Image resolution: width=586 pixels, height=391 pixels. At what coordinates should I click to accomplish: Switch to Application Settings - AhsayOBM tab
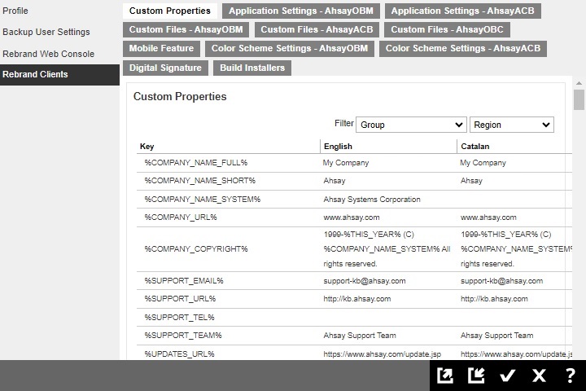(x=300, y=11)
